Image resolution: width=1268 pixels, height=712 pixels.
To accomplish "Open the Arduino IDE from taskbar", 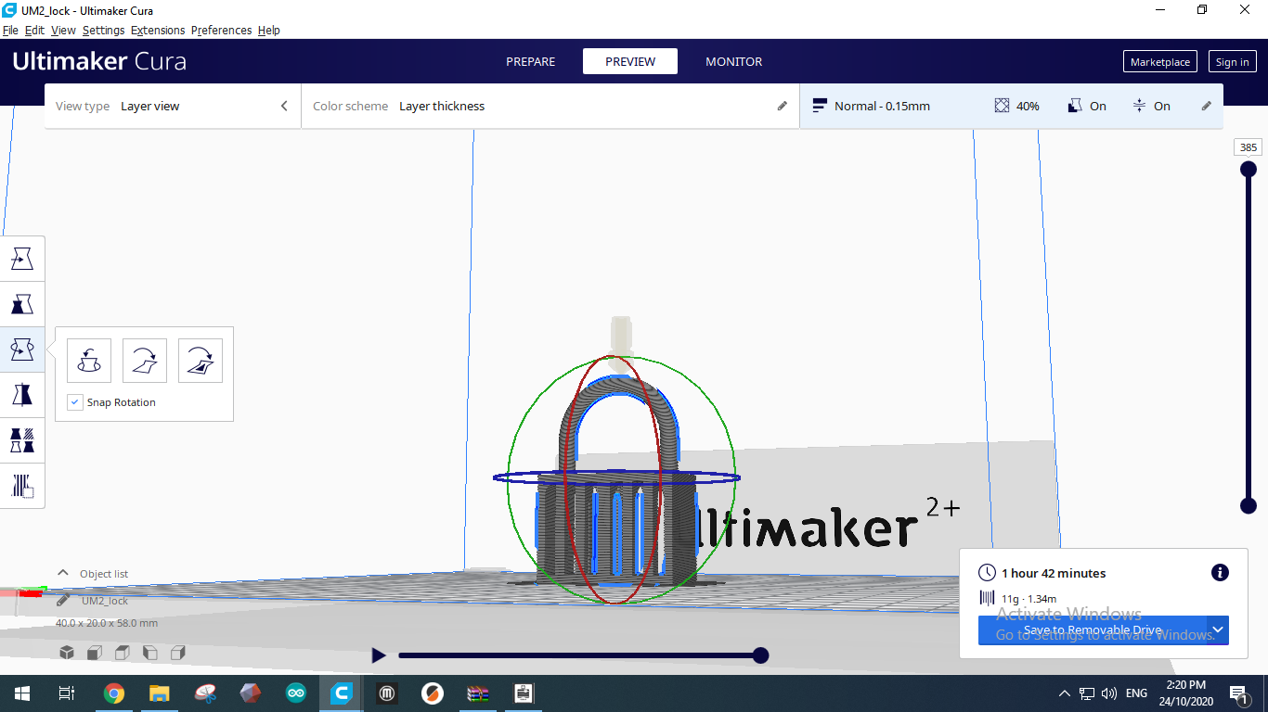I will click(x=296, y=693).
